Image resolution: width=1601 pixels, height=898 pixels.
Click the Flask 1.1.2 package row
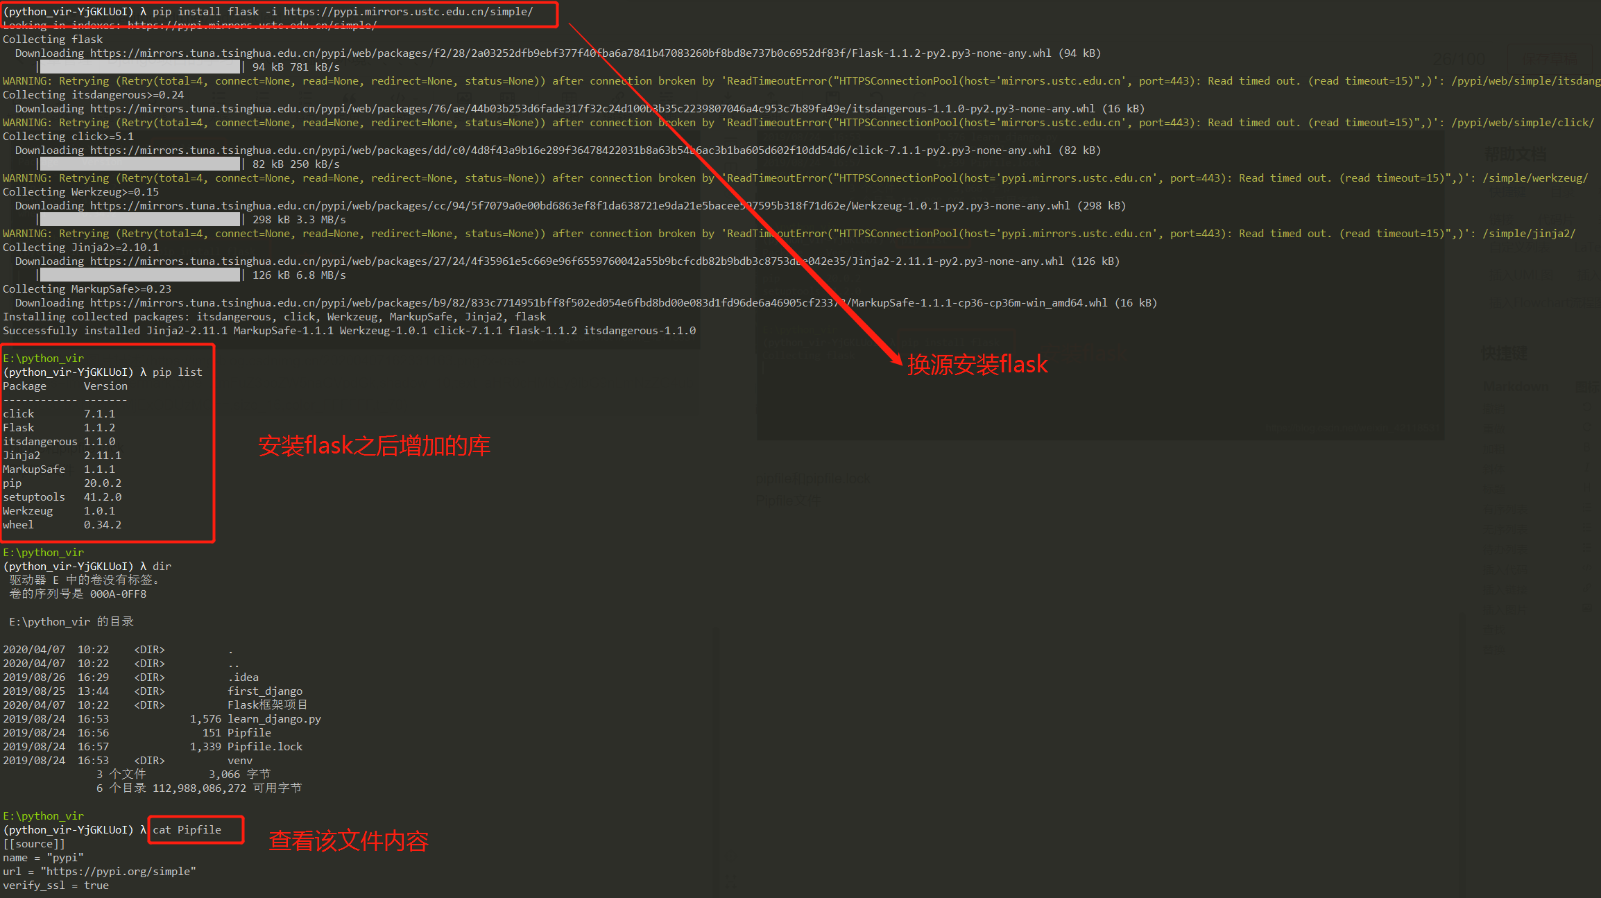coord(59,428)
